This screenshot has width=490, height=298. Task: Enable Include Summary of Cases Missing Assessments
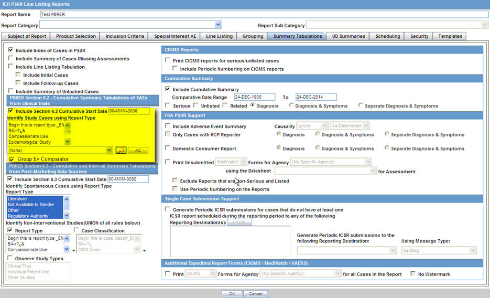(11, 58)
